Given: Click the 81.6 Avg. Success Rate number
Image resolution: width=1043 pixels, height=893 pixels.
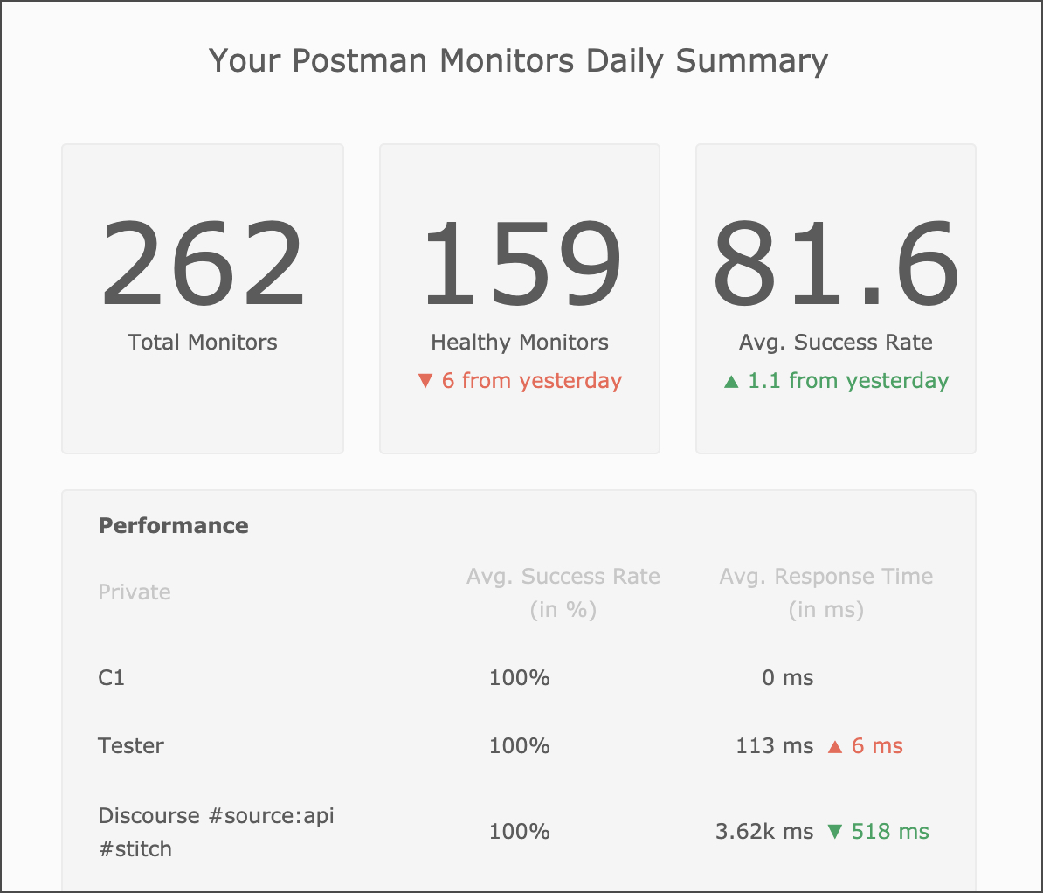Looking at the screenshot, I should click(x=835, y=266).
